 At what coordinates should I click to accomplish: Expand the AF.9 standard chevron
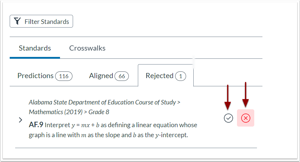[x=21, y=120]
